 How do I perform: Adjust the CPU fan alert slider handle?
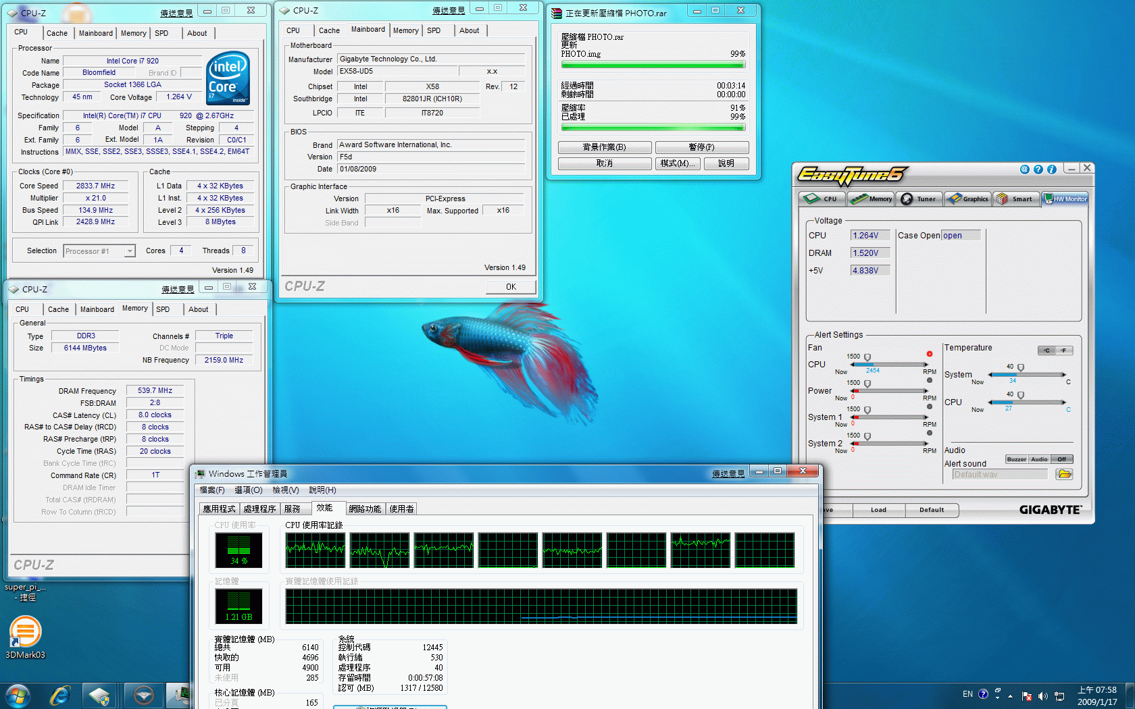(x=867, y=357)
